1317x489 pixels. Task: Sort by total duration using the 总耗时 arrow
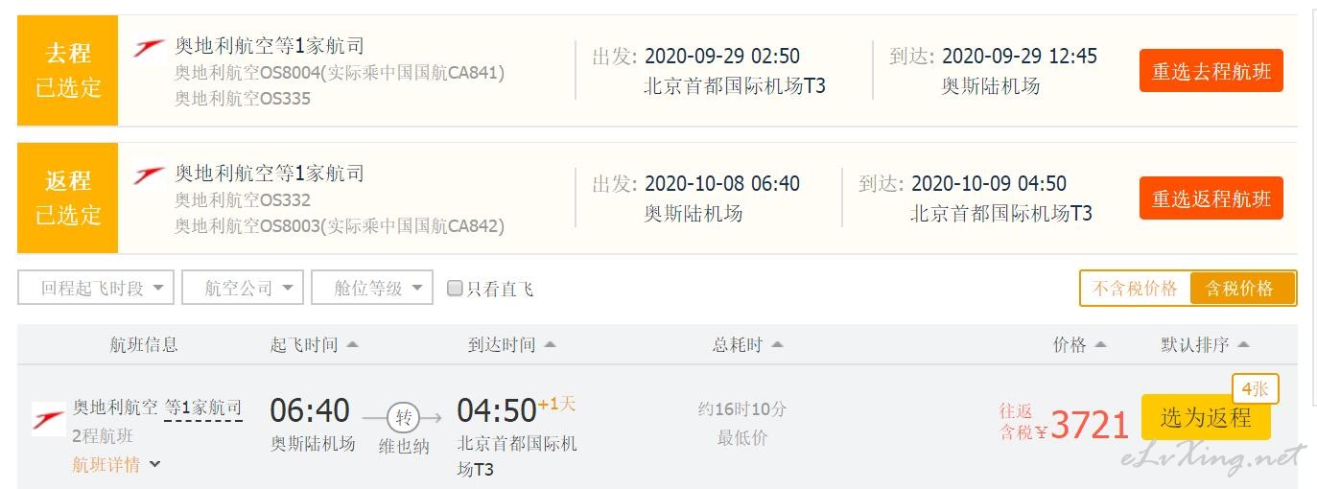[x=777, y=345]
